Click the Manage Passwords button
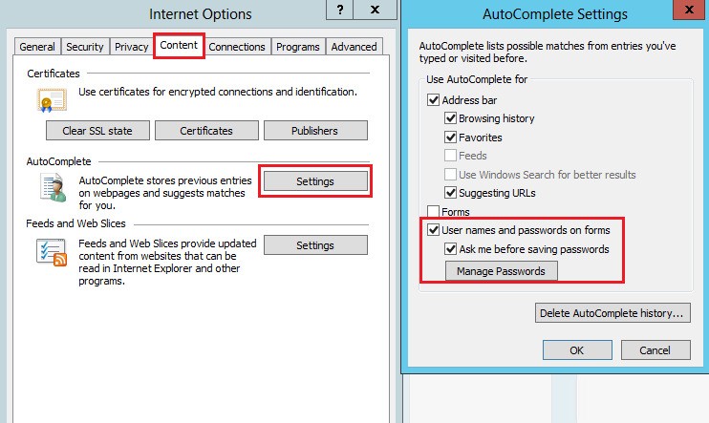This screenshot has height=423, width=709. click(x=501, y=271)
